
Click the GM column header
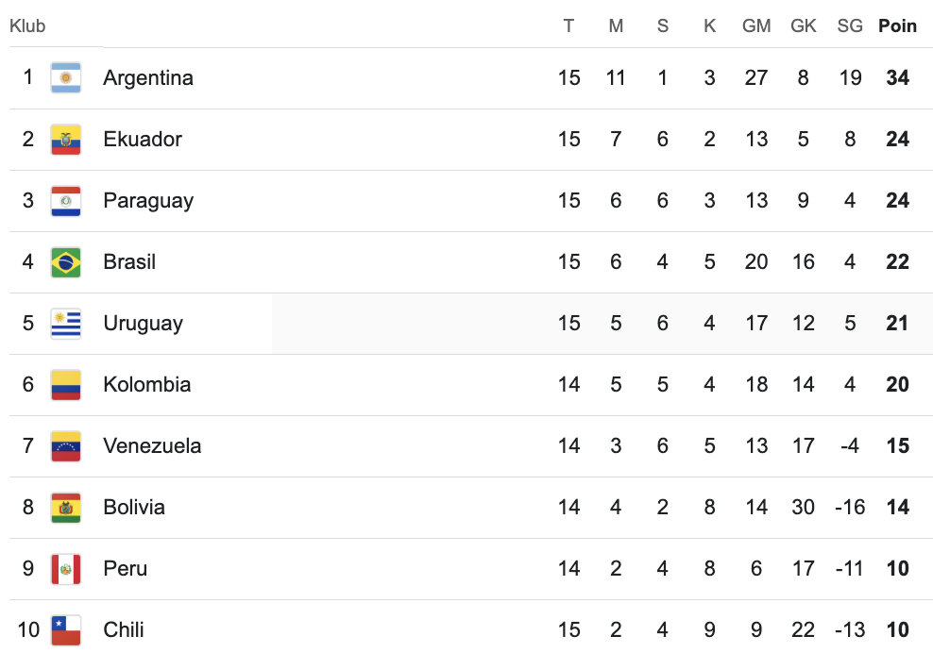click(756, 25)
